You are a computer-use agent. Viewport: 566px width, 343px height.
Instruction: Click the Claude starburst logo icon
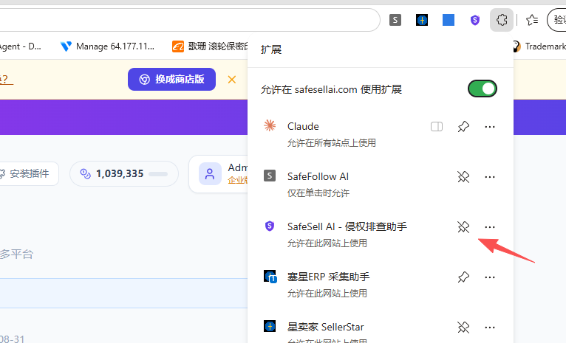pyautogui.click(x=270, y=125)
